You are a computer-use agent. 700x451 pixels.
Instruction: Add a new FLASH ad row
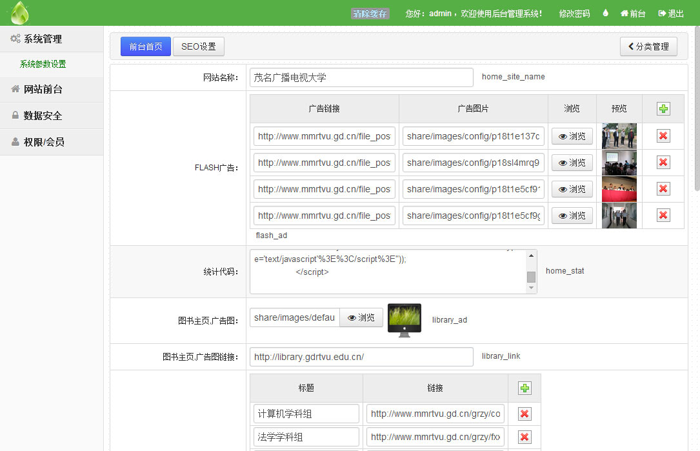pyautogui.click(x=663, y=108)
